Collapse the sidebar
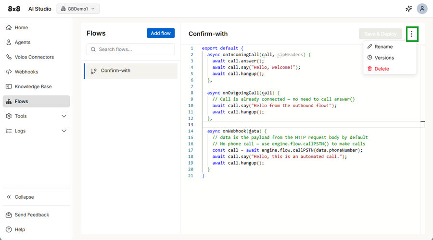 [x=36, y=197]
